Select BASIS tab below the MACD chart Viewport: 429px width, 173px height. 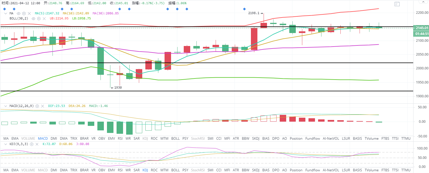[x=357, y=139]
